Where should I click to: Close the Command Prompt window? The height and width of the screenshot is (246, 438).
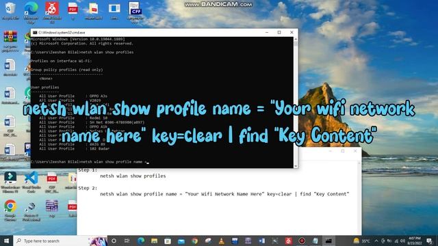pos(292,33)
